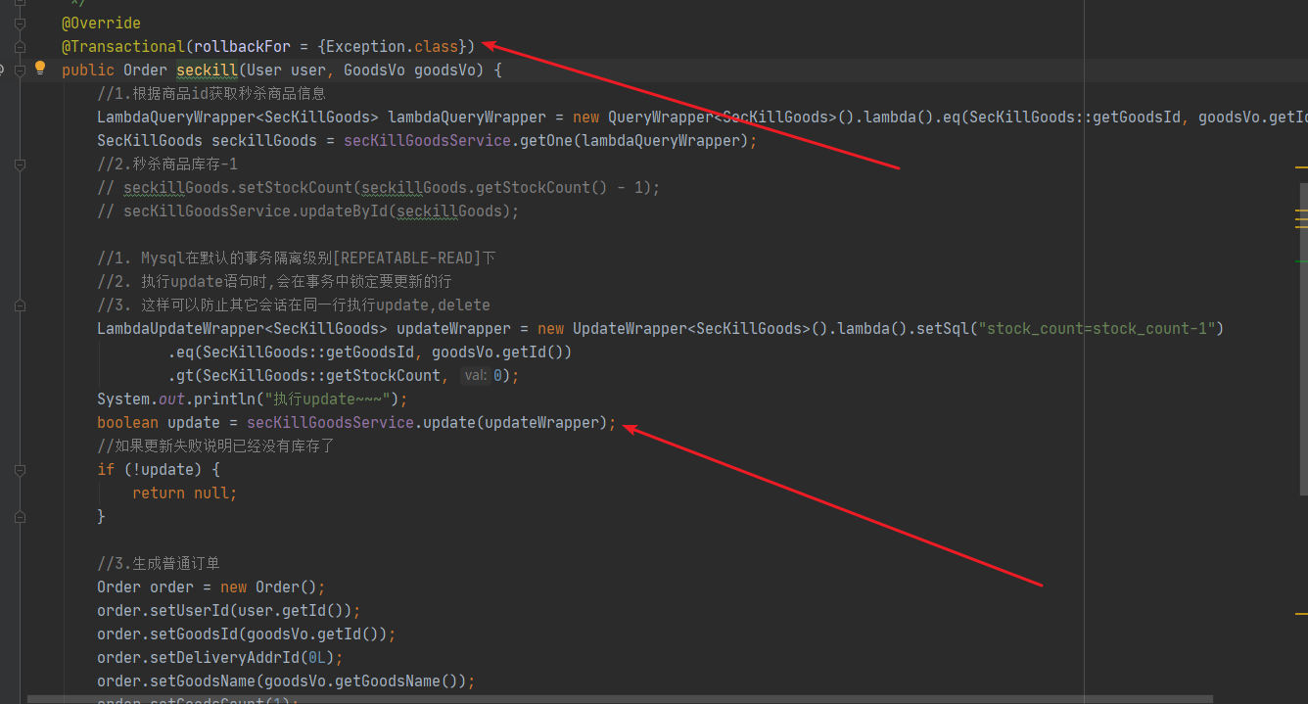The height and width of the screenshot is (704, 1308).
Task: Click order.setDeliveryAddrId(0L) line
Action: tap(220, 658)
